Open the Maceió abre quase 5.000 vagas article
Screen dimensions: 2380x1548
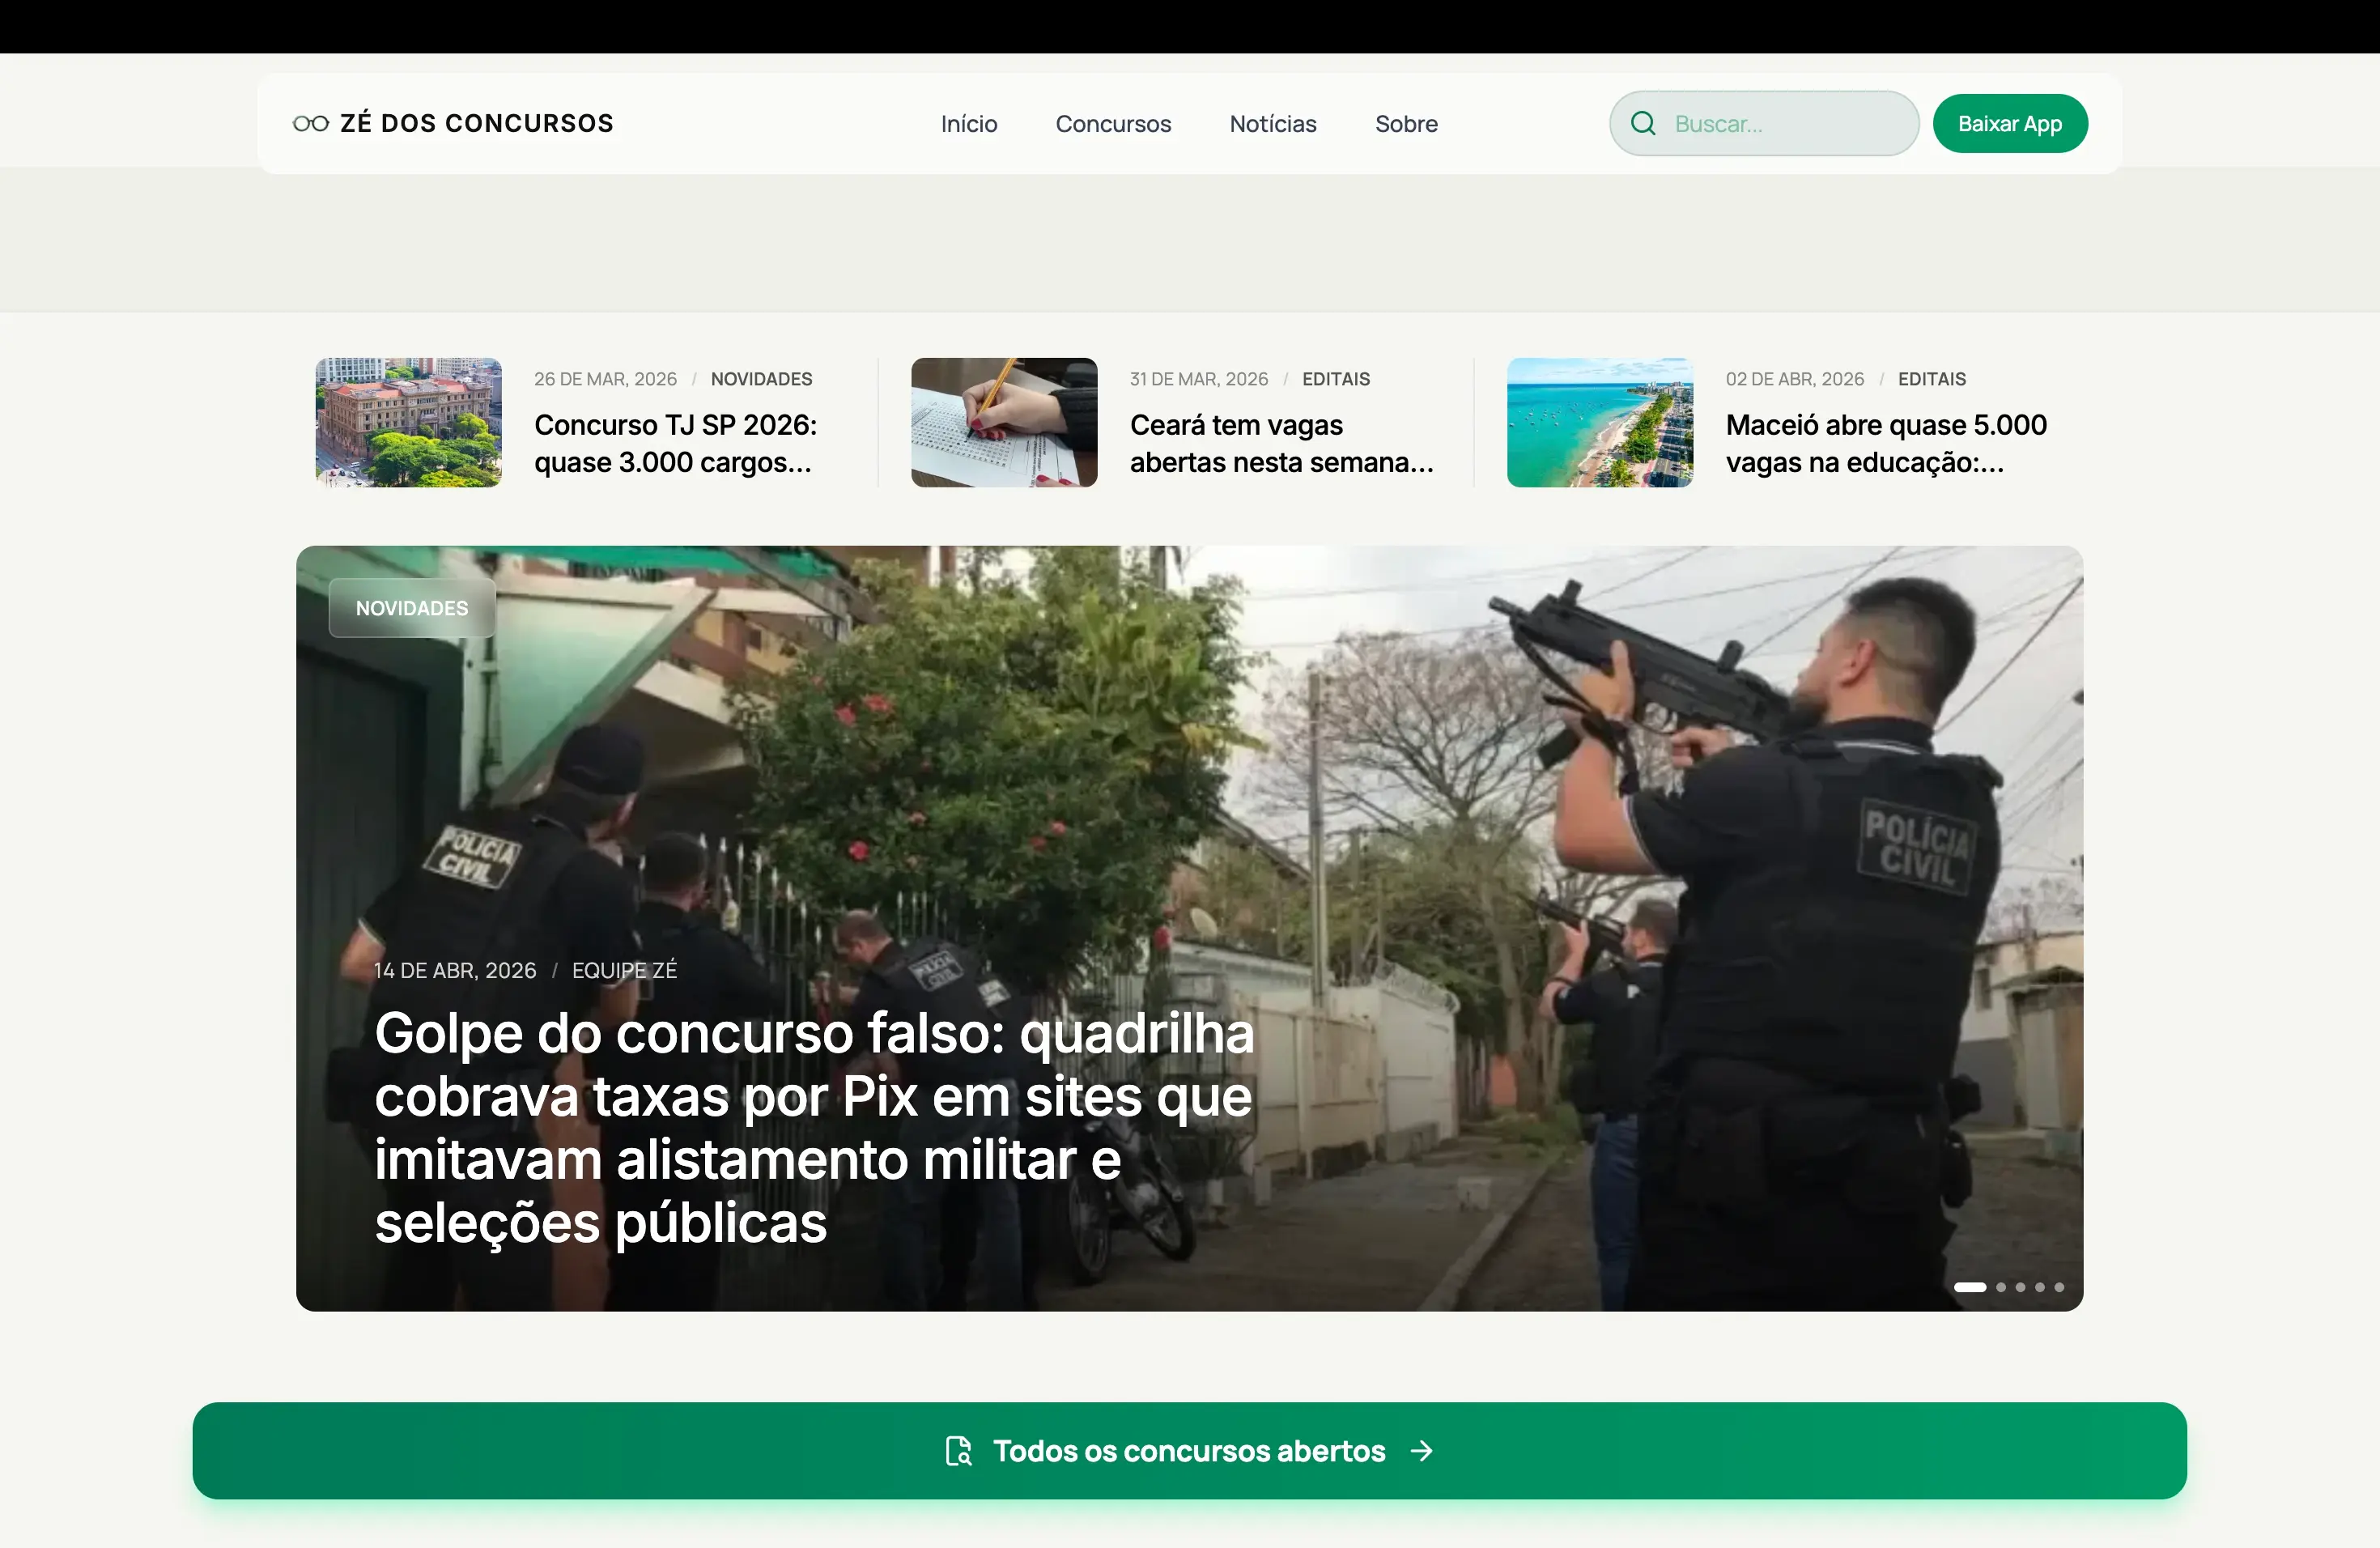pyautogui.click(x=1885, y=443)
